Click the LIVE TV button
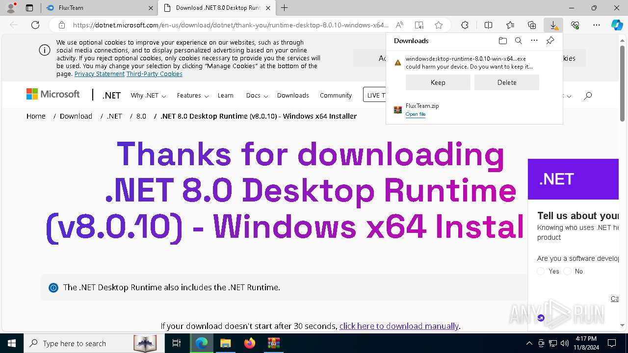The image size is (628, 353). pos(375,95)
